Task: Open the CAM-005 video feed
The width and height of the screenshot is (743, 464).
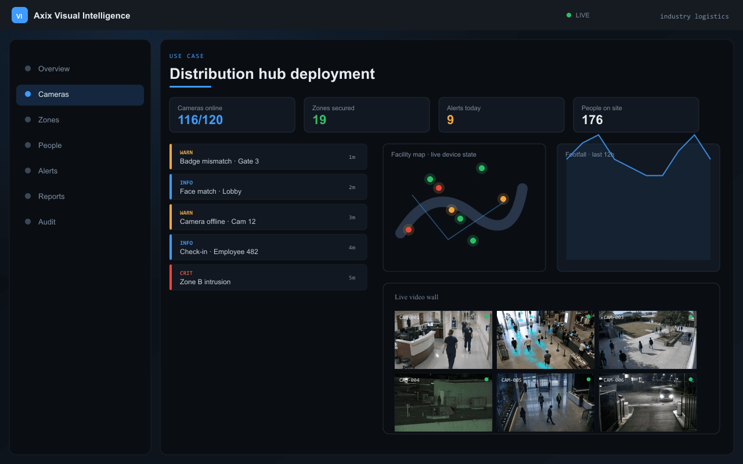Action: (546, 403)
